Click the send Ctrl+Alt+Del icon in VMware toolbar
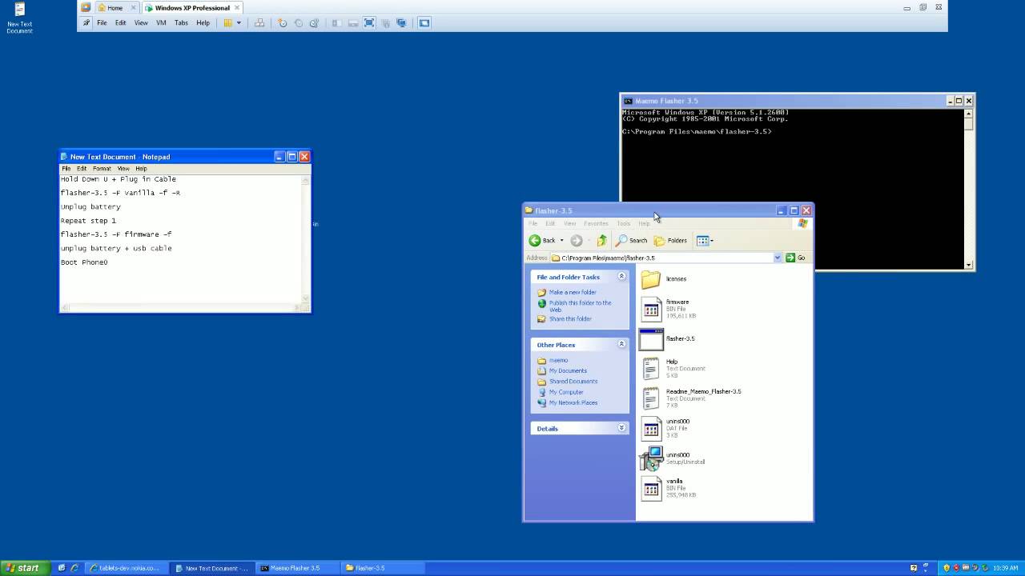 coord(259,23)
